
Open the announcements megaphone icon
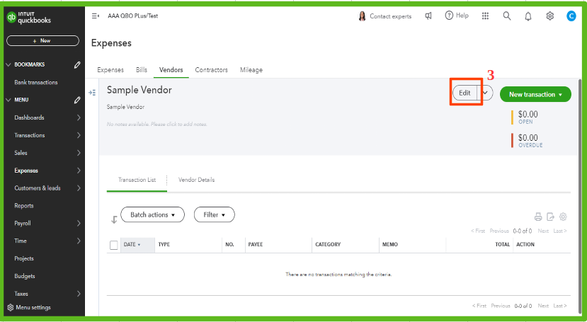[x=428, y=16]
